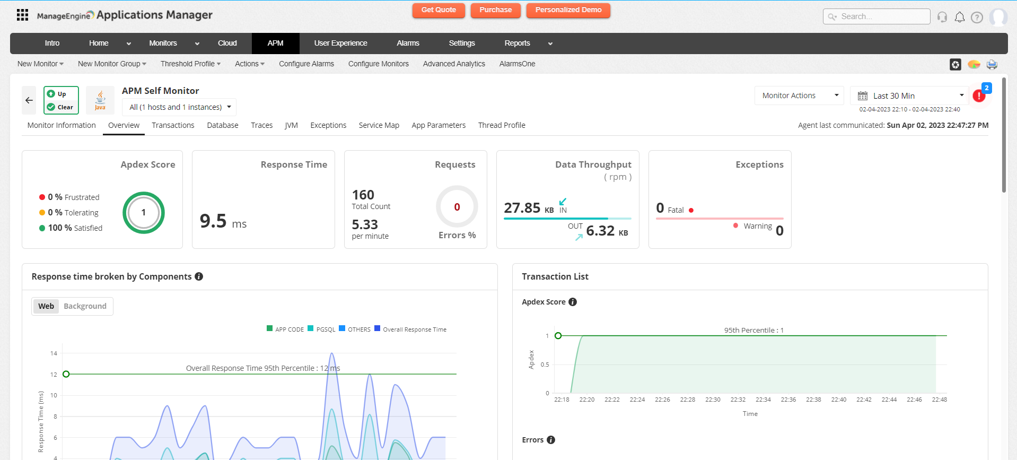Toggle the APP CODE legend series

pos(285,329)
